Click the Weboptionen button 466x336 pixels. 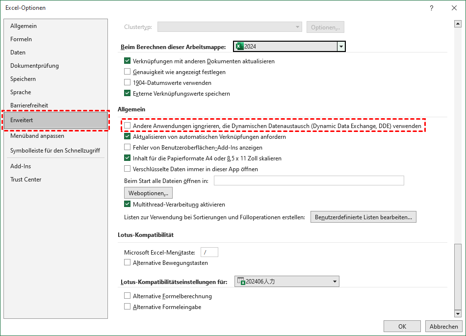148,193
